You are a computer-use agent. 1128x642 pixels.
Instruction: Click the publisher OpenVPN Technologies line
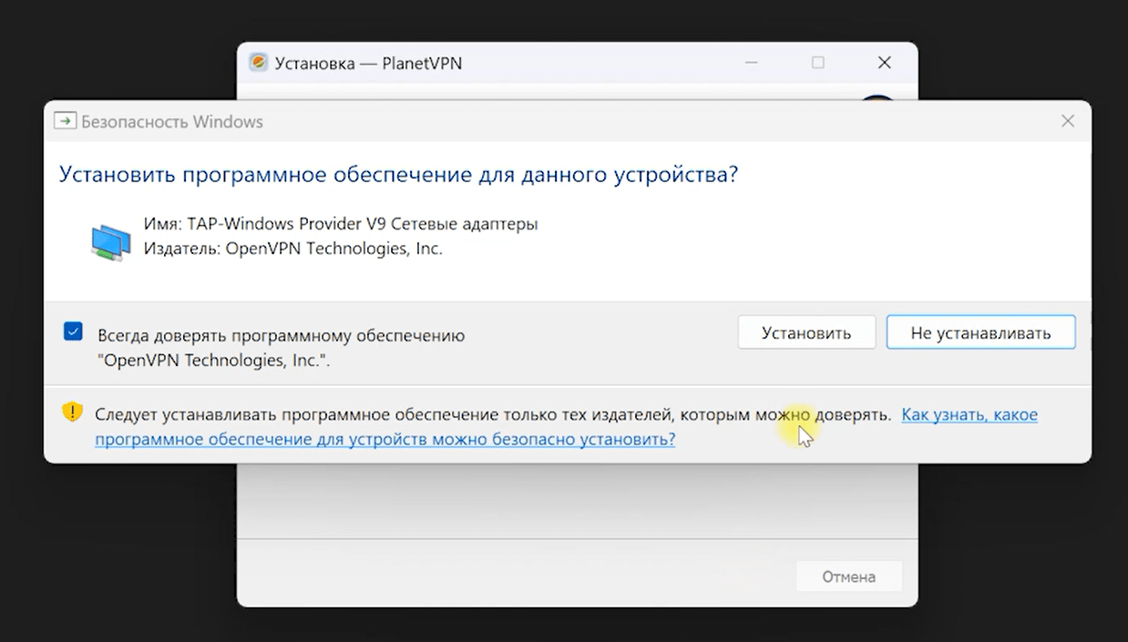[292, 249]
